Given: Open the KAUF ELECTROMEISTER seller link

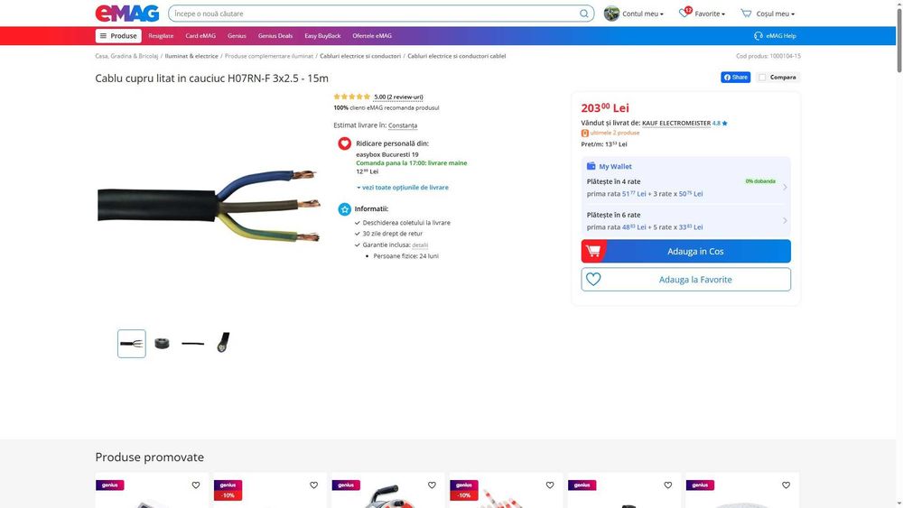Looking at the screenshot, I should pos(676,123).
